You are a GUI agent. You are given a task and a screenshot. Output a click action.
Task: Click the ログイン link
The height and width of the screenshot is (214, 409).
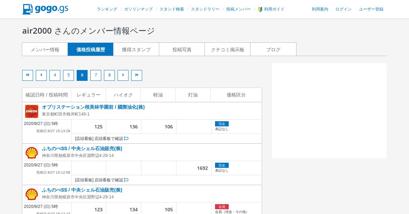(344, 10)
